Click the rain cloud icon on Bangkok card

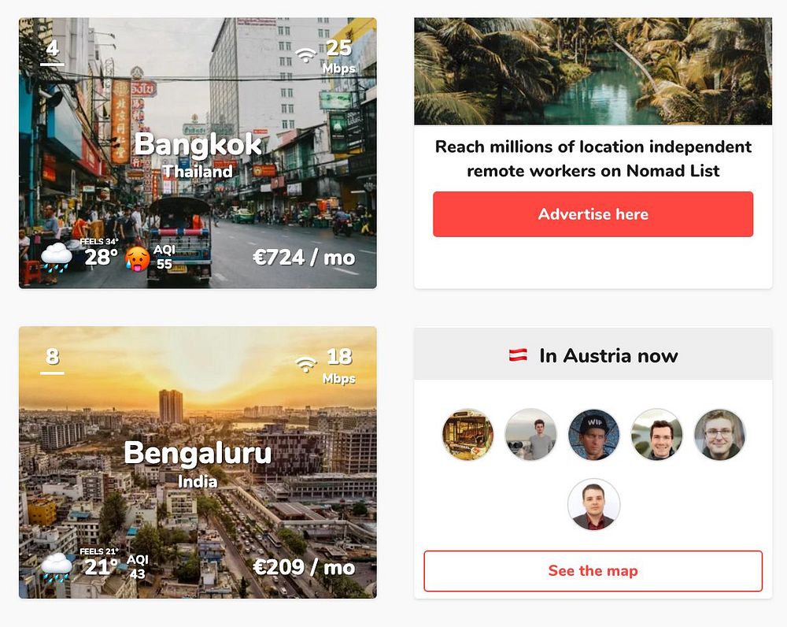[56, 257]
